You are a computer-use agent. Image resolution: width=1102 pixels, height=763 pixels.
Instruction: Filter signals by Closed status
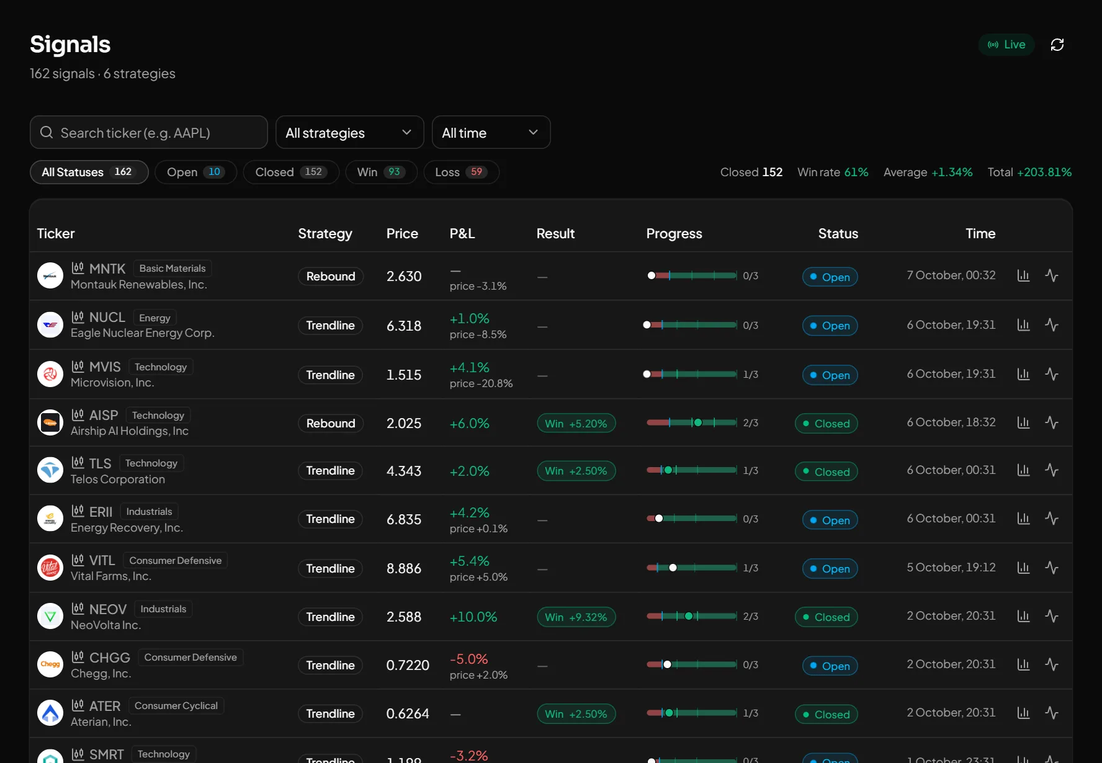tap(291, 172)
